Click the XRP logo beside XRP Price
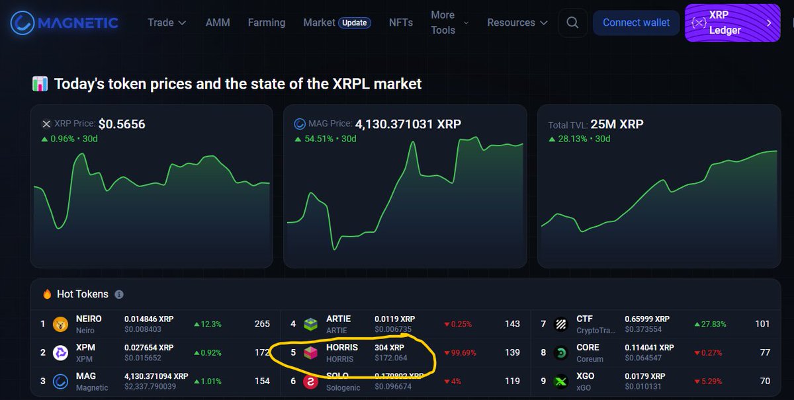The width and height of the screenshot is (794, 400). [x=46, y=124]
